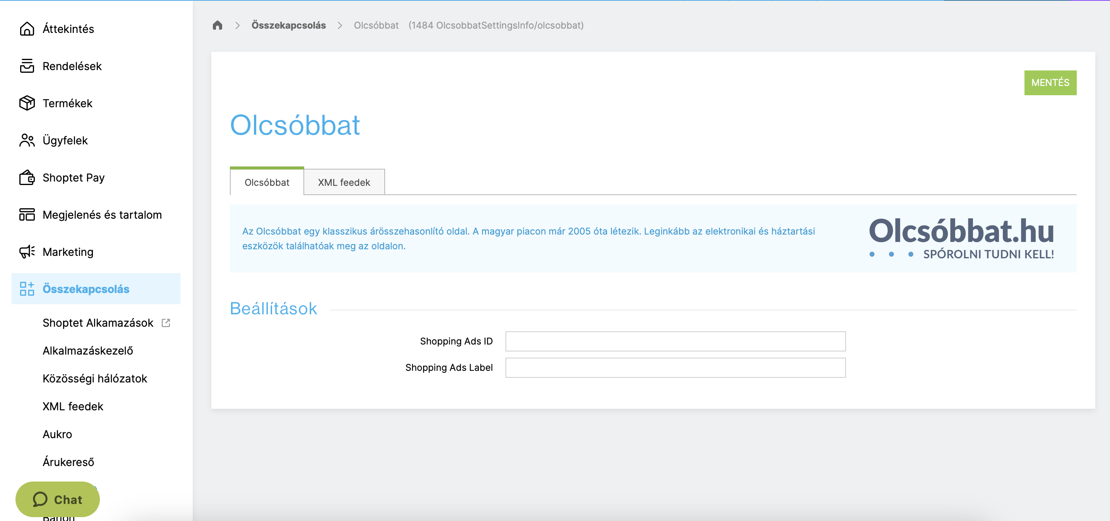This screenshot has height=521, width=1110.
Task: Save settings with the MENTÉS button
Action: click(1050, 83)
